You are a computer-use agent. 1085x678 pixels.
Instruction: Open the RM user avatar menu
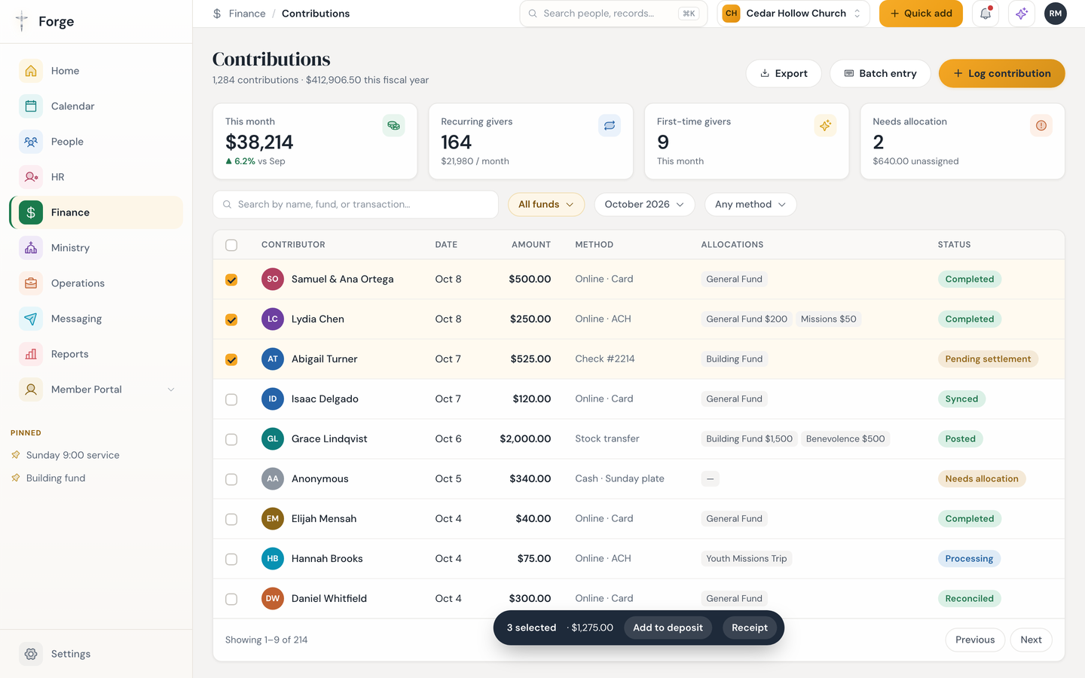click(1056, 14)
